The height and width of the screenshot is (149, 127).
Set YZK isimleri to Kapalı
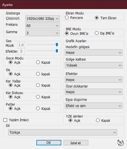(x=98, y=120)
